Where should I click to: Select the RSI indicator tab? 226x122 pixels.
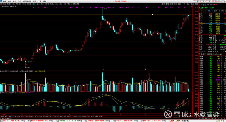[x=58, y=116]
